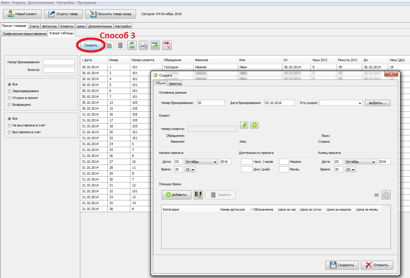
Task: Click the Сохранить button
Action: 342,265
